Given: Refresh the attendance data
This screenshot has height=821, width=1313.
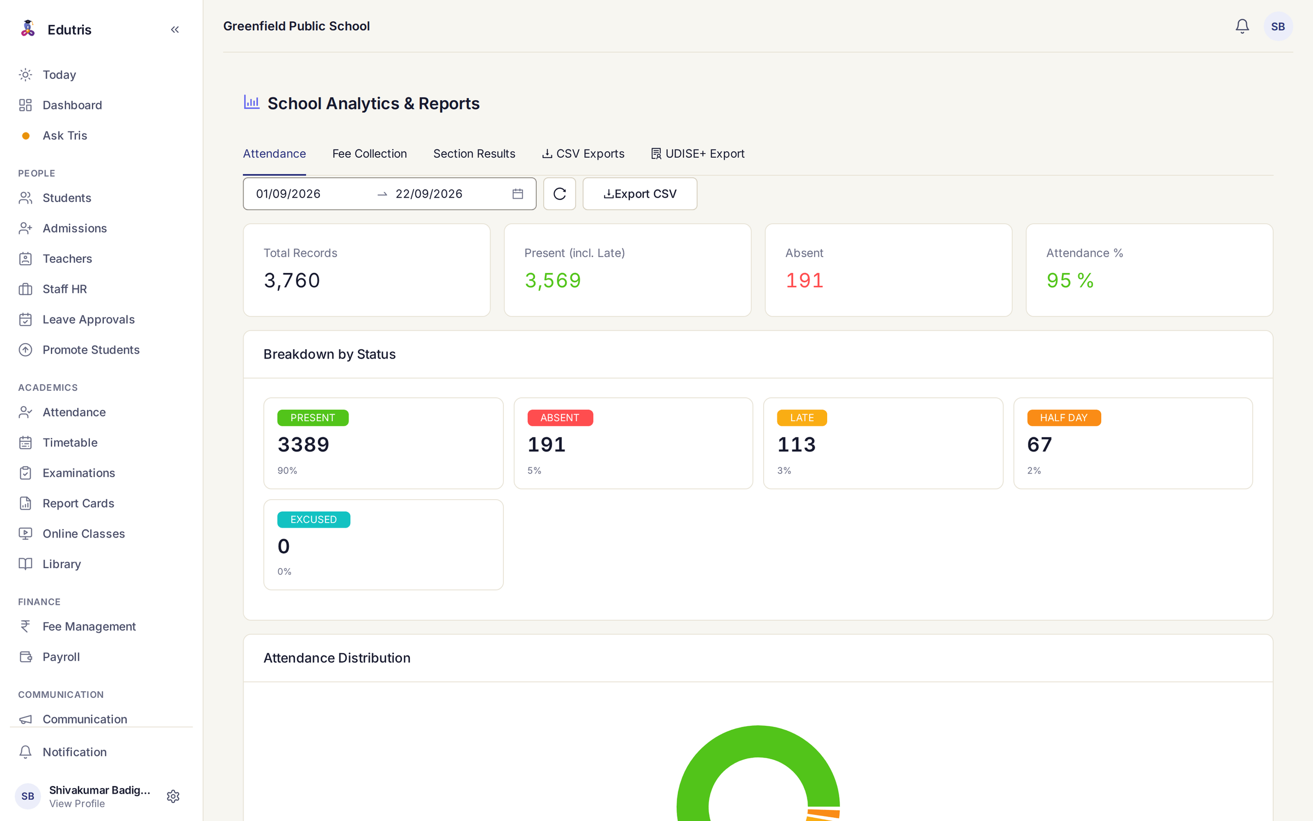Looking at the screenshot, I should point(559,194).
